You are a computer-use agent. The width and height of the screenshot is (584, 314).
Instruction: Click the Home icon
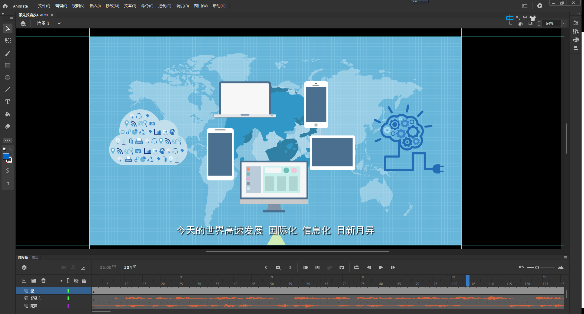(5, 6)
